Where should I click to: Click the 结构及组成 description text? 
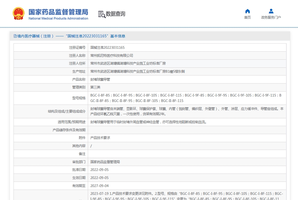point(187,111)
